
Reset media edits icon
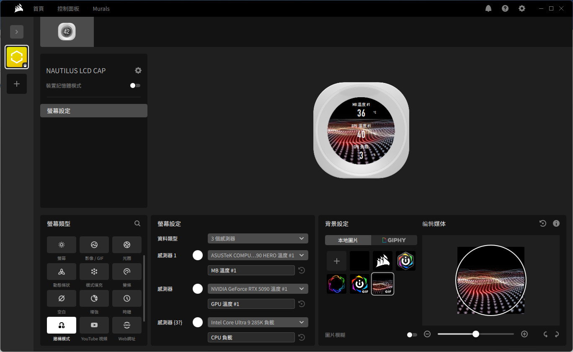543,223
